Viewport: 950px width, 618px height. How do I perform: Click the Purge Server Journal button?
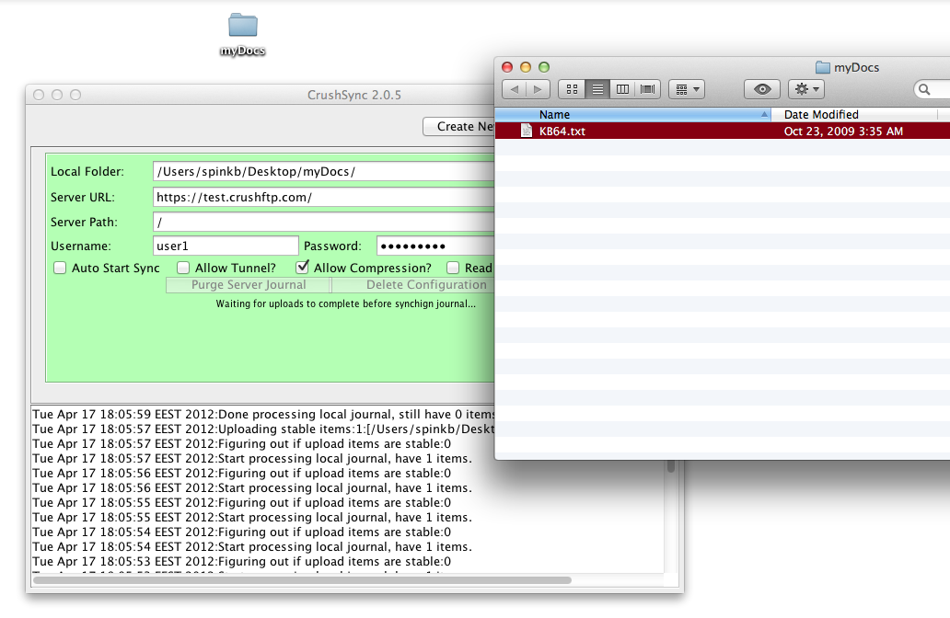point(249,284)
